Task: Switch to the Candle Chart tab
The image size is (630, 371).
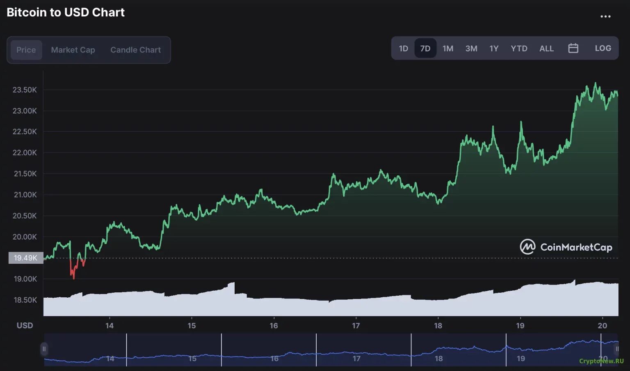Action: pos(135,50)
